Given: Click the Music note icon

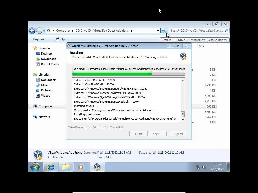Looking at the screenshot, I should tap(38, 85).
